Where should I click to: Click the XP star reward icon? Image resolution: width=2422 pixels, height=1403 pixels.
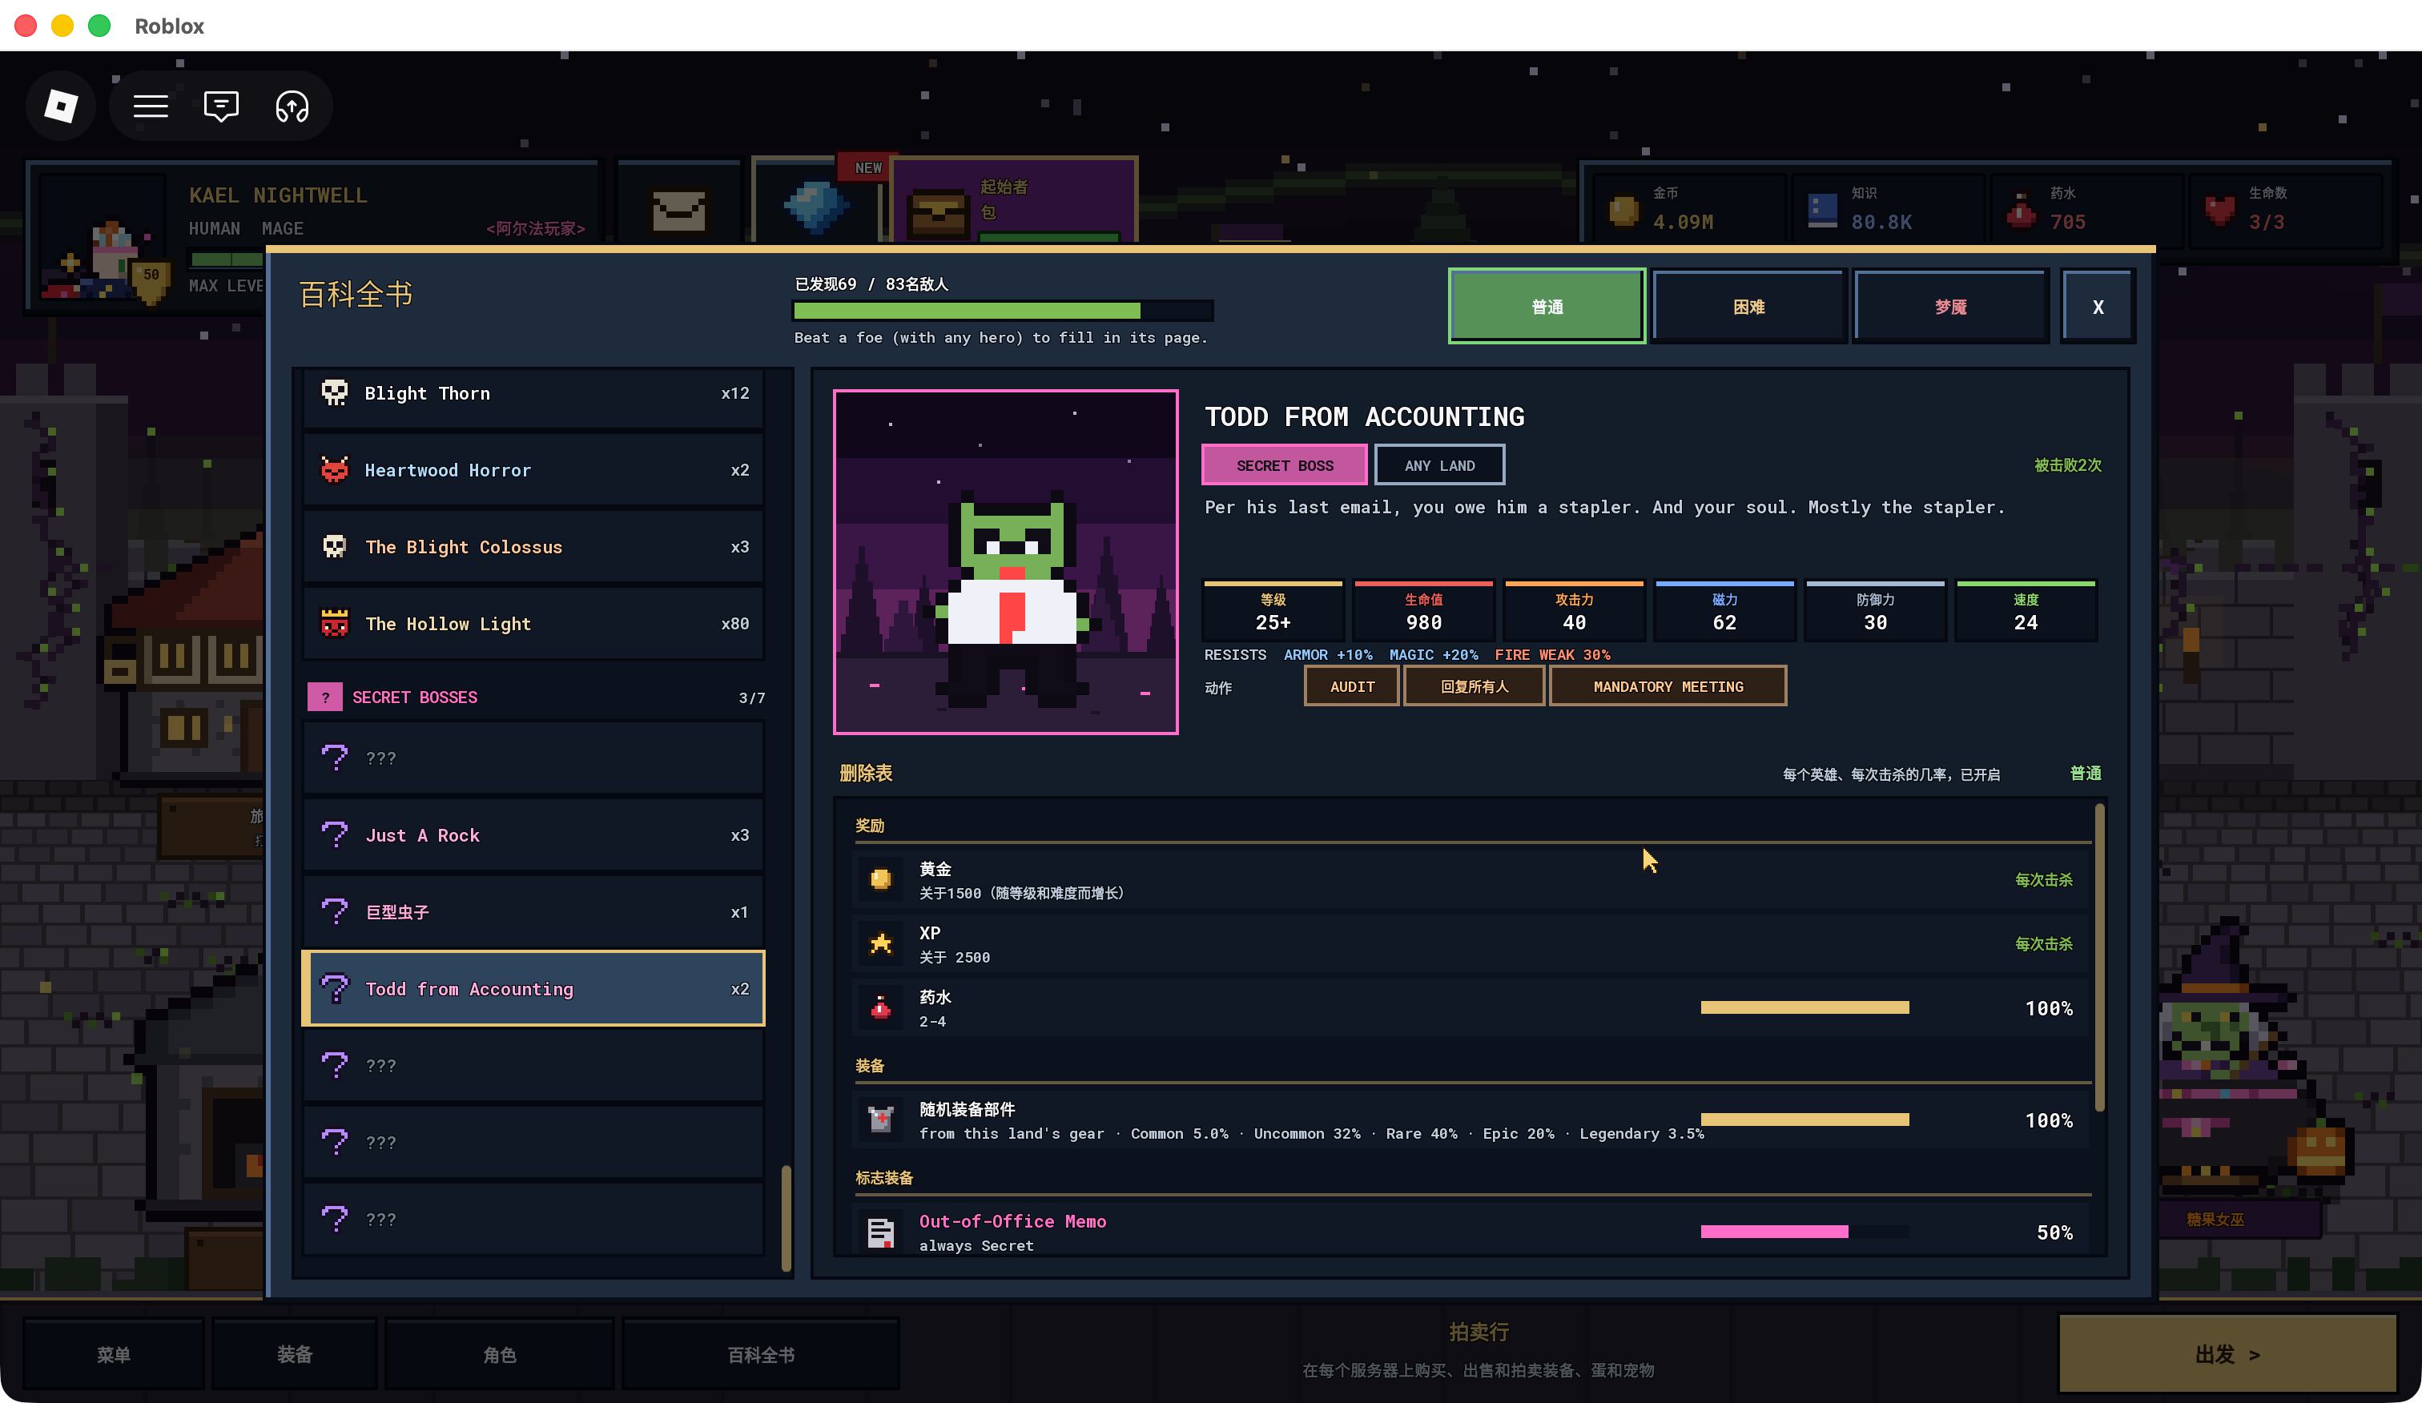pos(880,943)
